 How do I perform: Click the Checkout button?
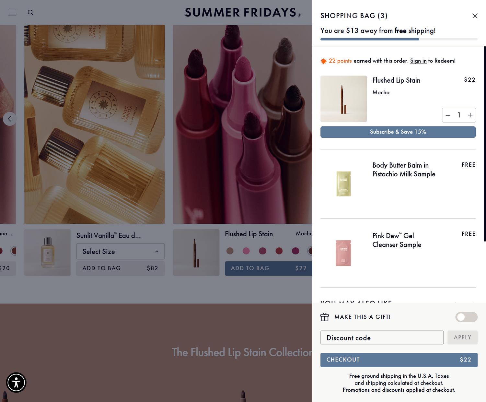(x=399, y=360)
